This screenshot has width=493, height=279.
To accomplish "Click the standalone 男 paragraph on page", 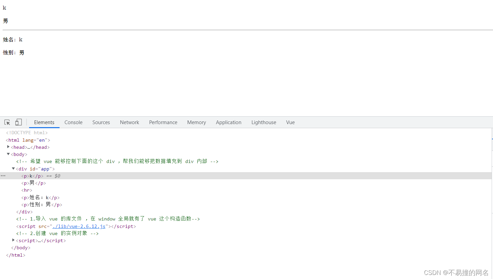I will tap(5, 21).
